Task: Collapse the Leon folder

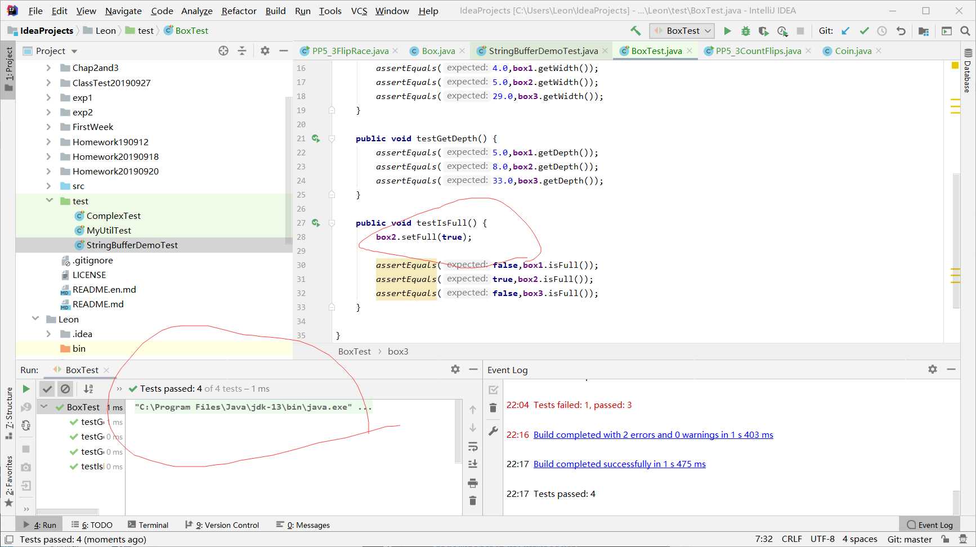Action: (x=35, y=319)
